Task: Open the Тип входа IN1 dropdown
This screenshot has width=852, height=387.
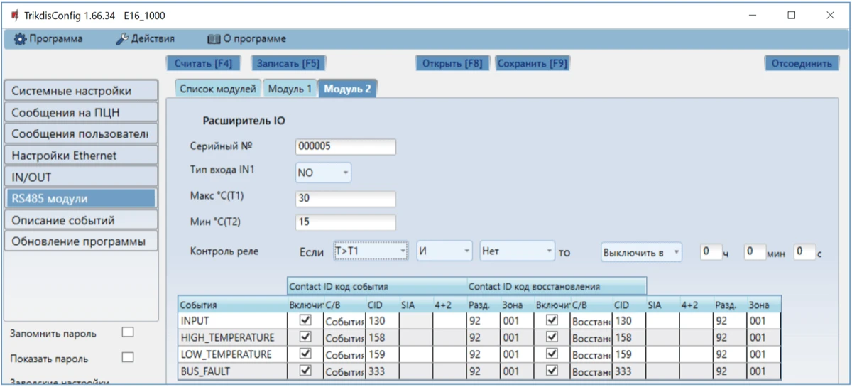Action: pyautogui.click(x=323, y=172)
